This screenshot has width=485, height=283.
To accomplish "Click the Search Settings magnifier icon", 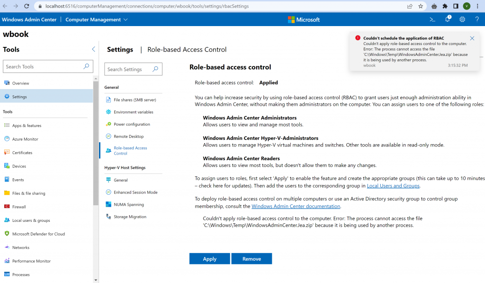I will [155, 69].
